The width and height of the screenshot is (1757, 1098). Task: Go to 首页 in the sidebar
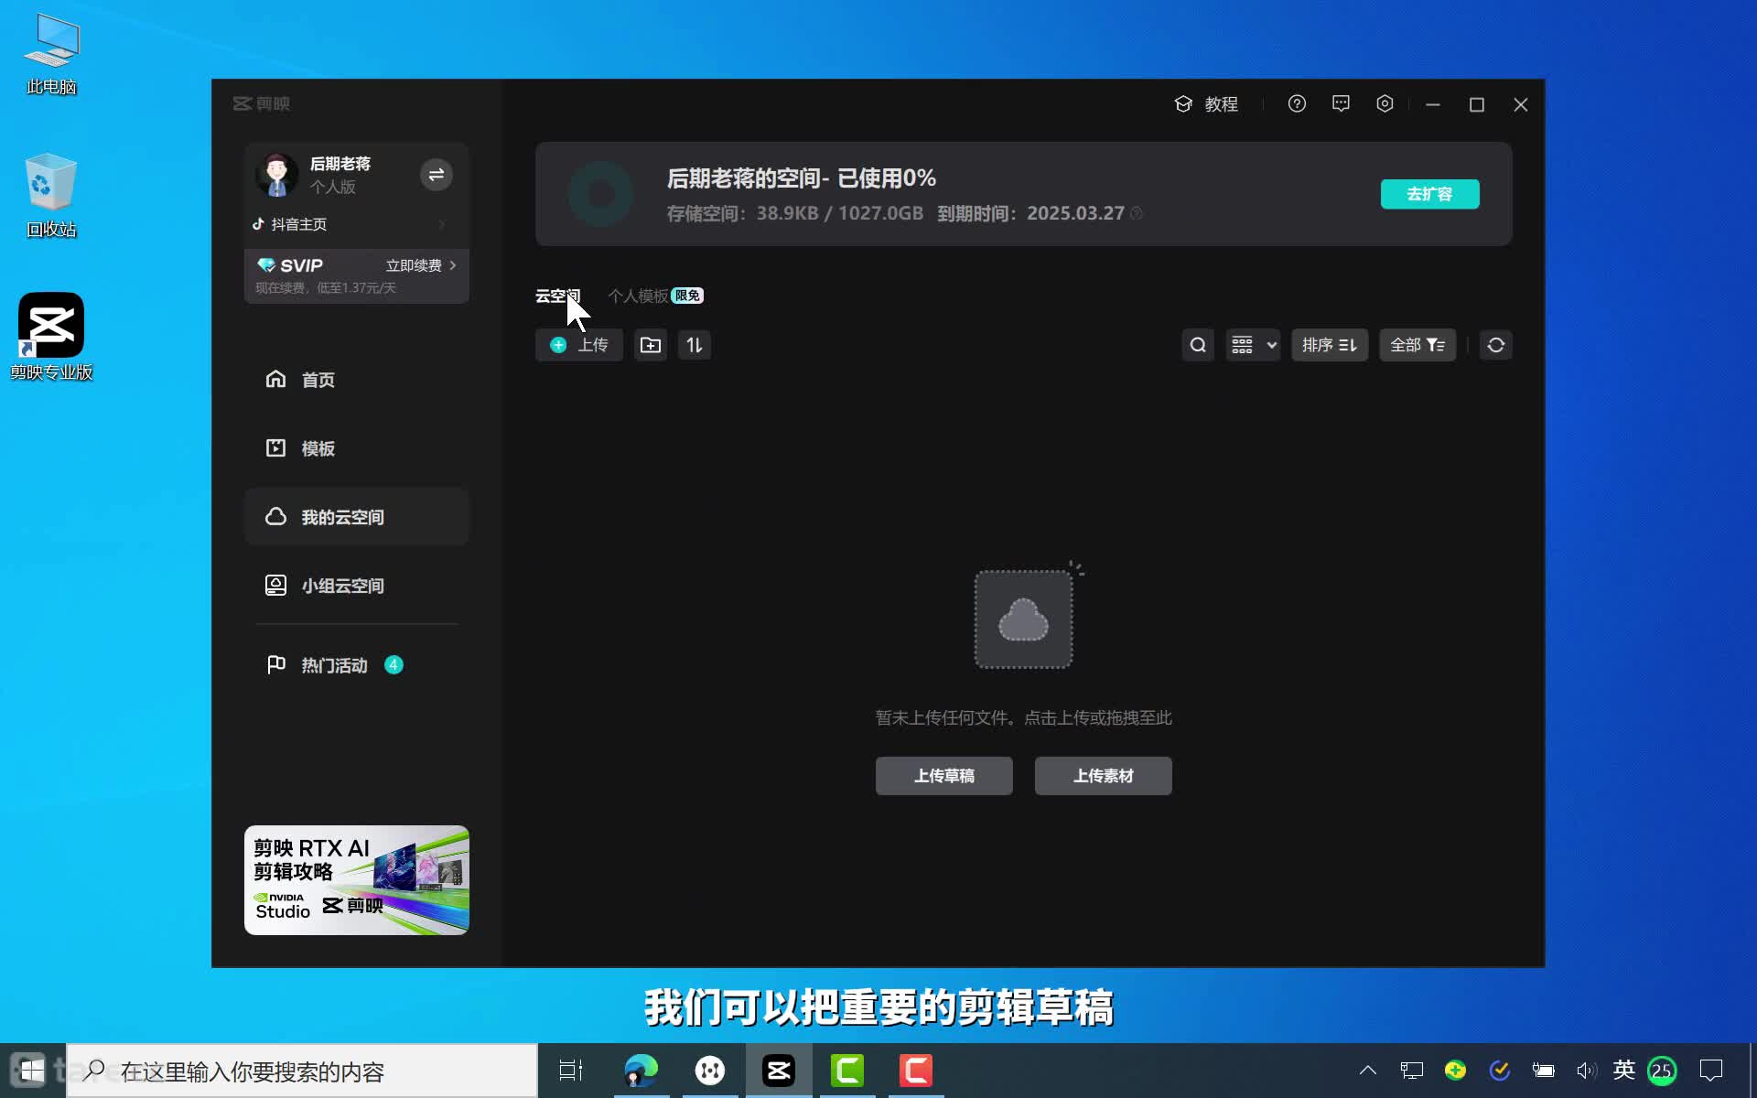[x=357, y=380]
